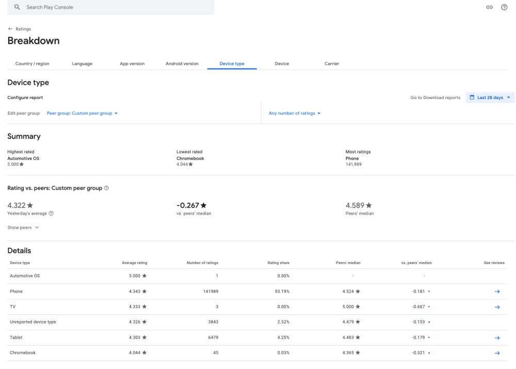This screenshot has height=369, width=516.
Task: Expand the Show peers section
Action: 23,227
